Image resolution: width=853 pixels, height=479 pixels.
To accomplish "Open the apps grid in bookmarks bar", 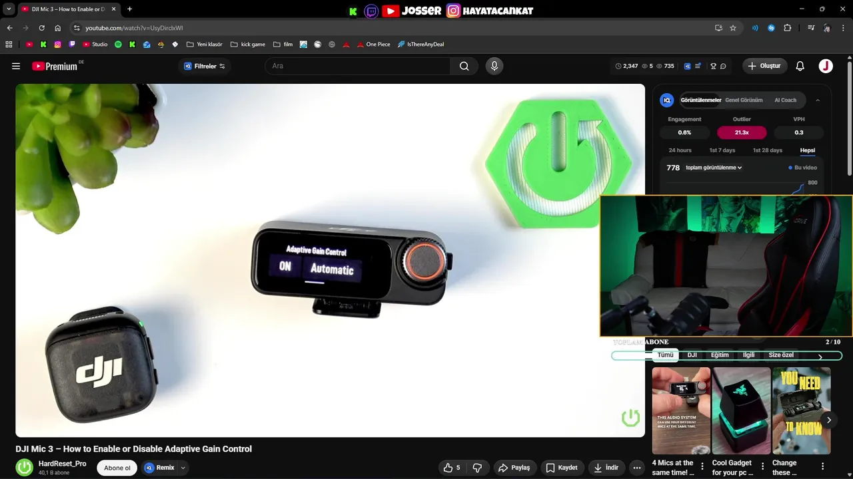I will click(x=9, y=45).
